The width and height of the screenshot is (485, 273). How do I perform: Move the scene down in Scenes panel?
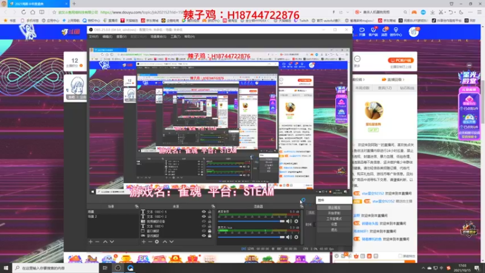click(x=112, y=241)
